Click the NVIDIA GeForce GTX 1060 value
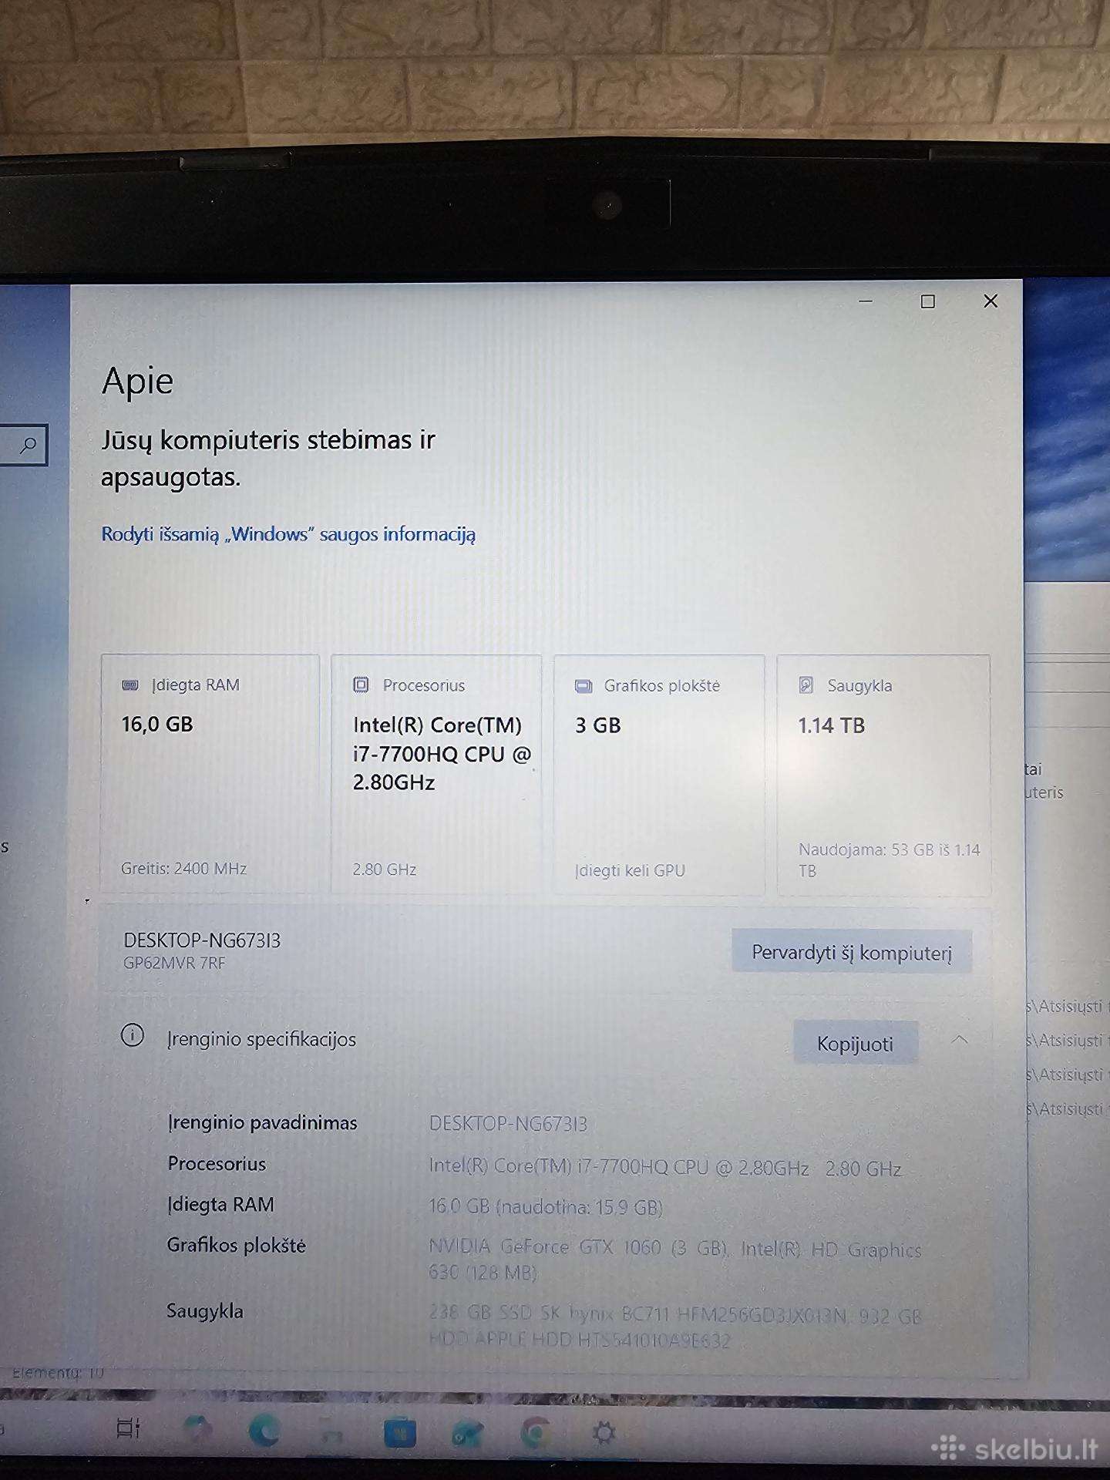The width and height of the screenshot is (1110, 1480). (674, 1260)
